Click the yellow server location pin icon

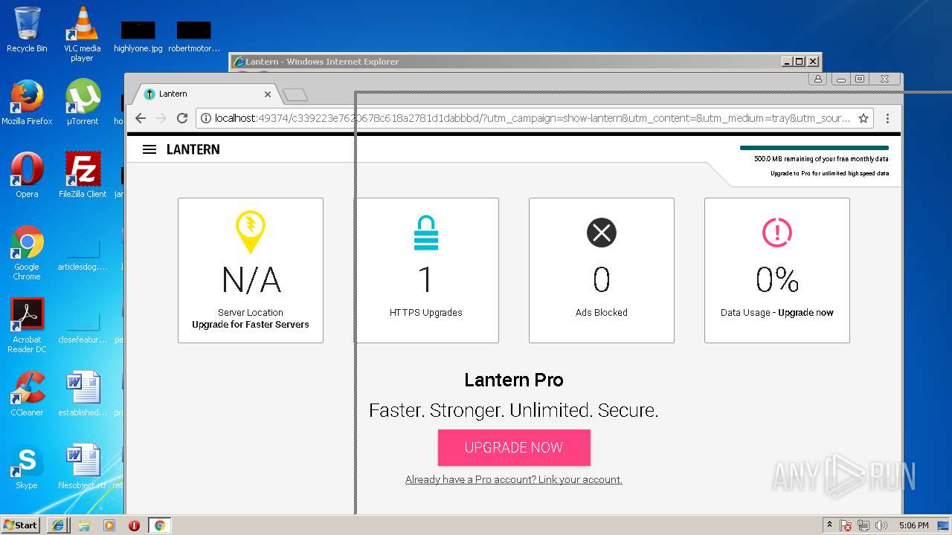click(251, 232)
